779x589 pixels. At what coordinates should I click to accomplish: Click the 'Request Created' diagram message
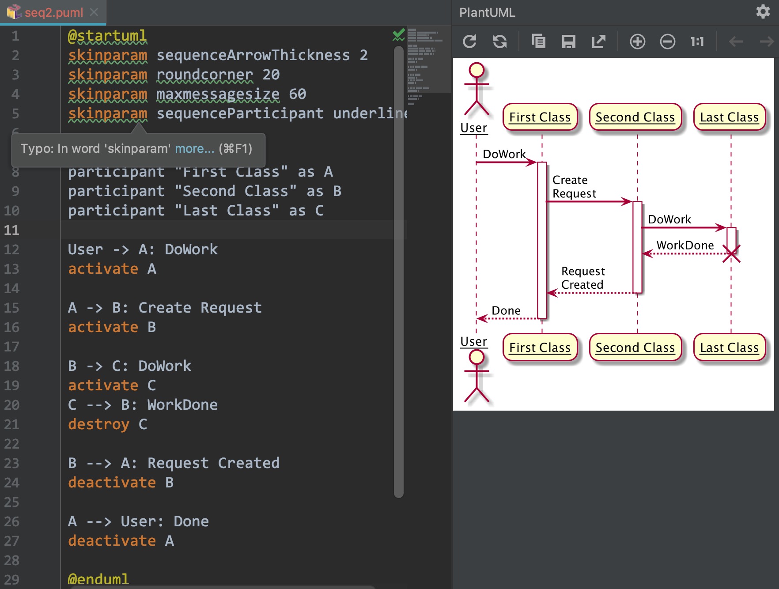[x=583, y=278]
